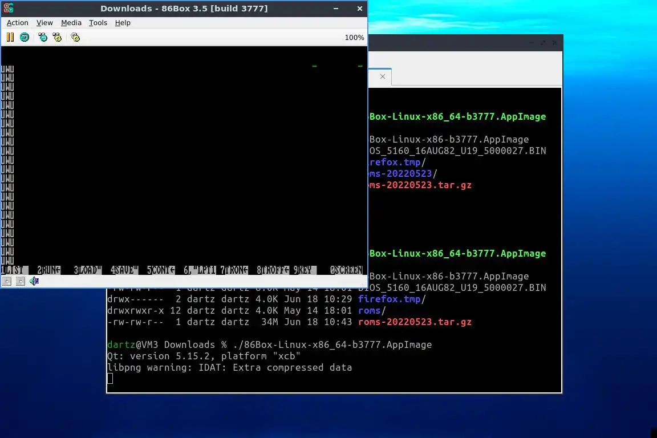
Task: Click firefox.tmp/ in the lower terminal listing
Action: pos(392,299)
